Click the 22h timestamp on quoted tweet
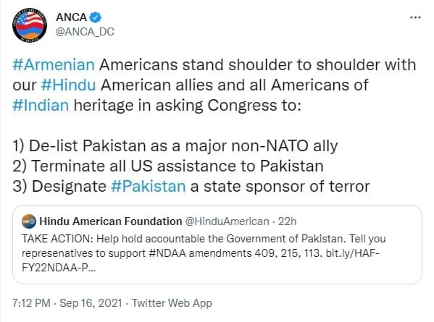Screen dimensions: 434x322 (288, 221)
